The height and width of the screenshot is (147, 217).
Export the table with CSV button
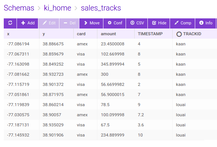click(137, 23)
